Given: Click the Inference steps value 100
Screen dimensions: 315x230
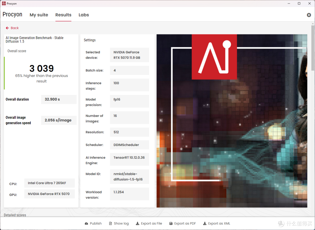Looking at the screenshot, I should click(129, 85).
